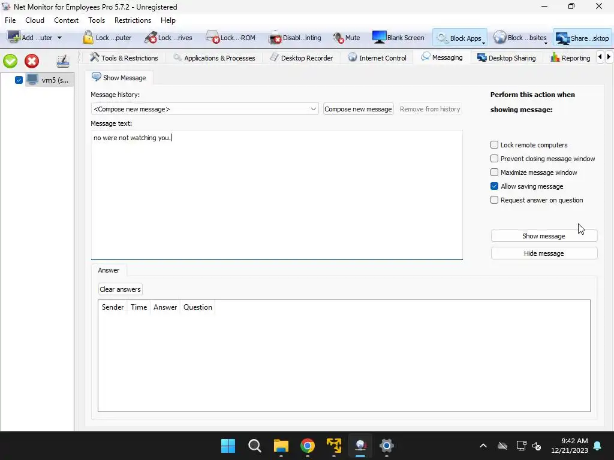Open the Cloud menu
Screen dimensions: 614x460
(34, 20)
